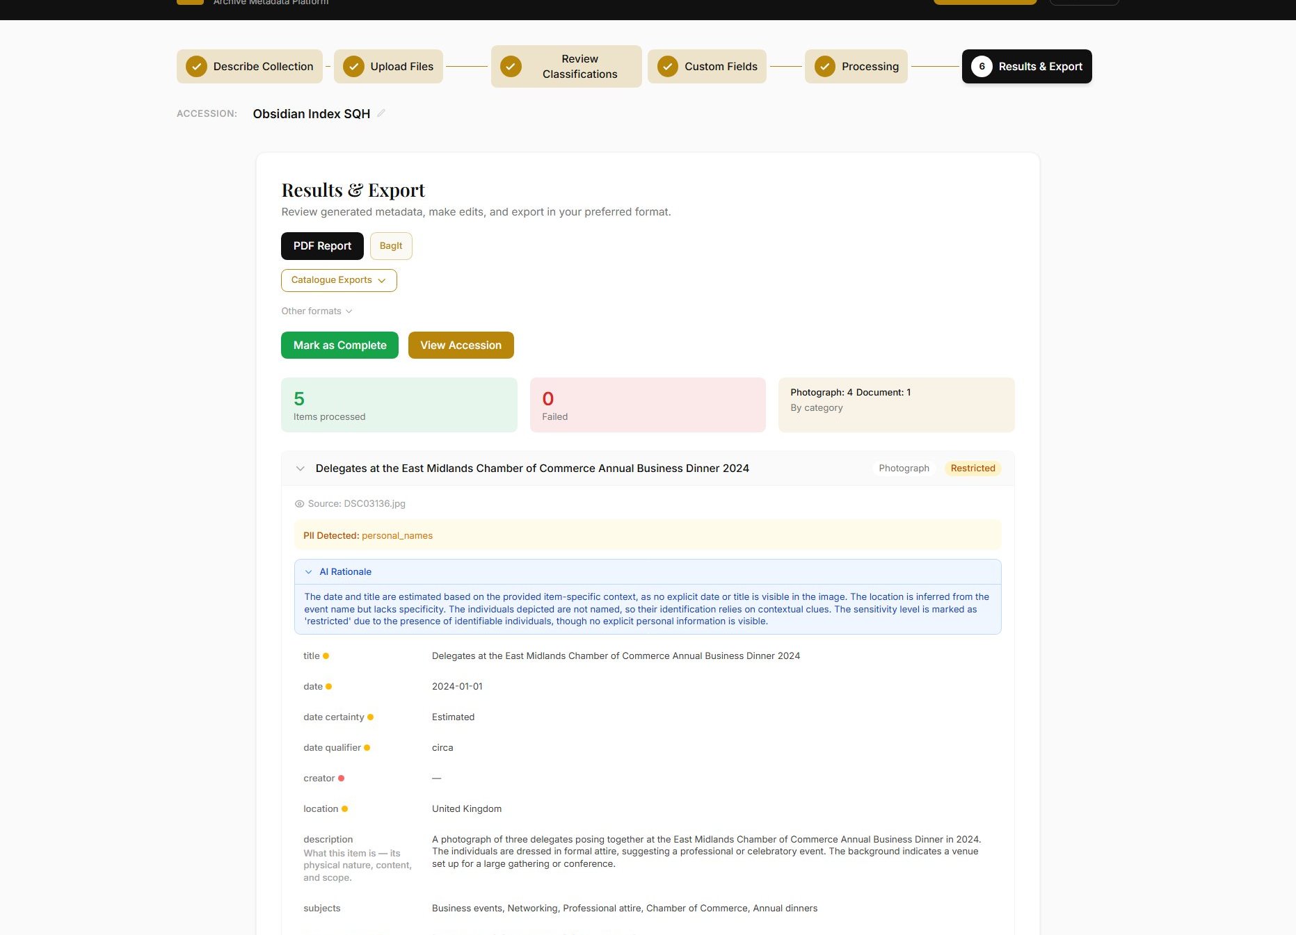Viewport: 1296px width, 935px height.
Task: Click the pencil icon beside Obsidian Index SQH
Action: click(381, 113)
